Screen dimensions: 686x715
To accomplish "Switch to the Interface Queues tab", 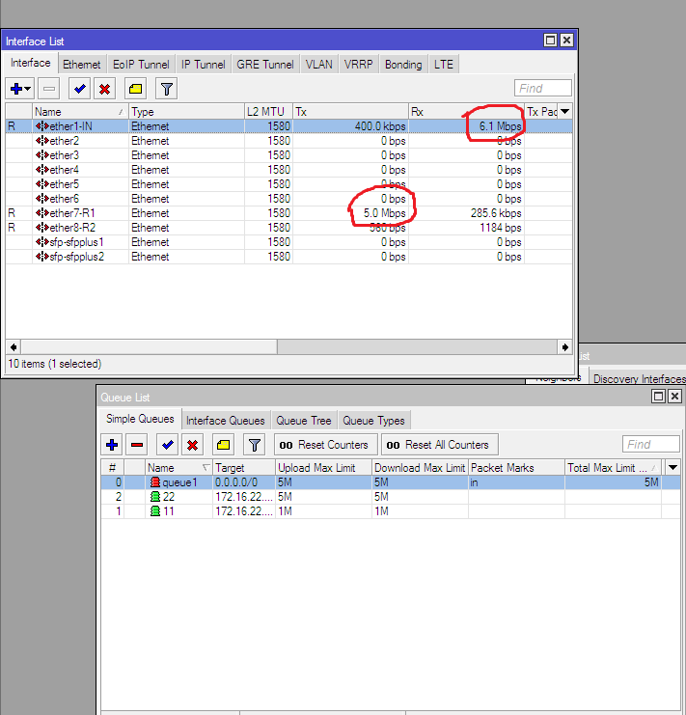I will 225,421.
